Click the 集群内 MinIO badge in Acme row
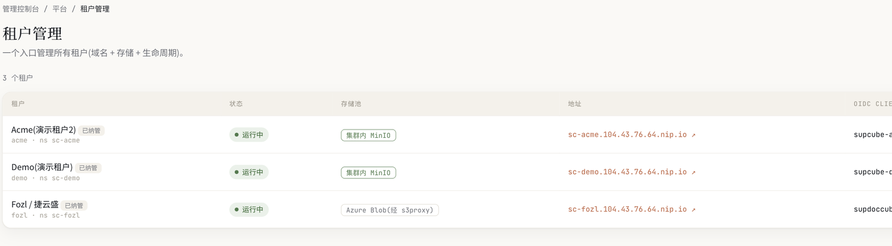The image size is (892, 246). pos(369,135)
